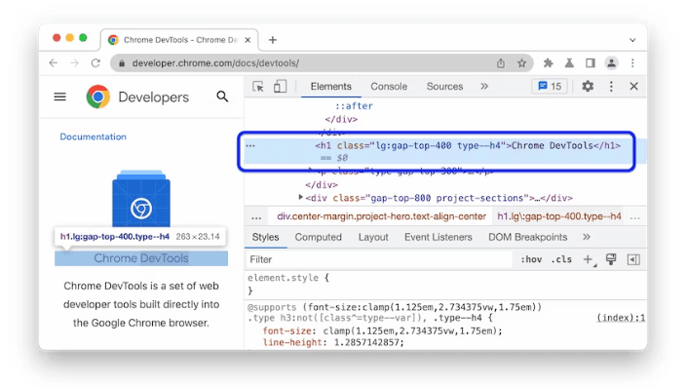Open a new browser tab

273,40
